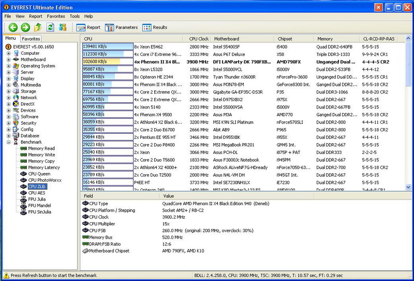Open the Memory Write benchmark

point(41,155)
